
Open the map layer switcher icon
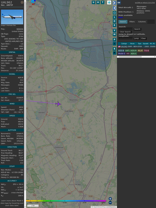(109, 3)
